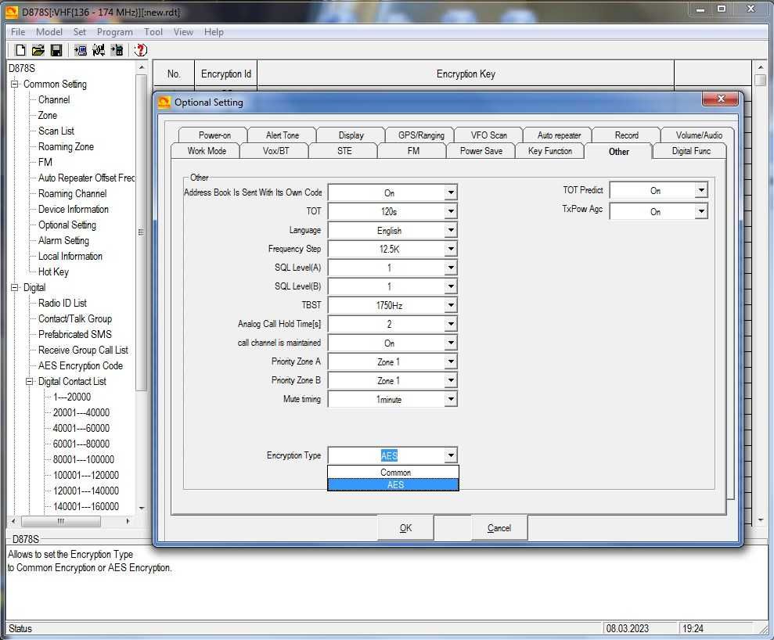Open the Tool menu

click(x=153, y=31)
